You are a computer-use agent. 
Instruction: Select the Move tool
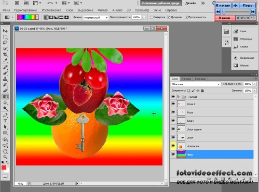[x=5, y=31]
